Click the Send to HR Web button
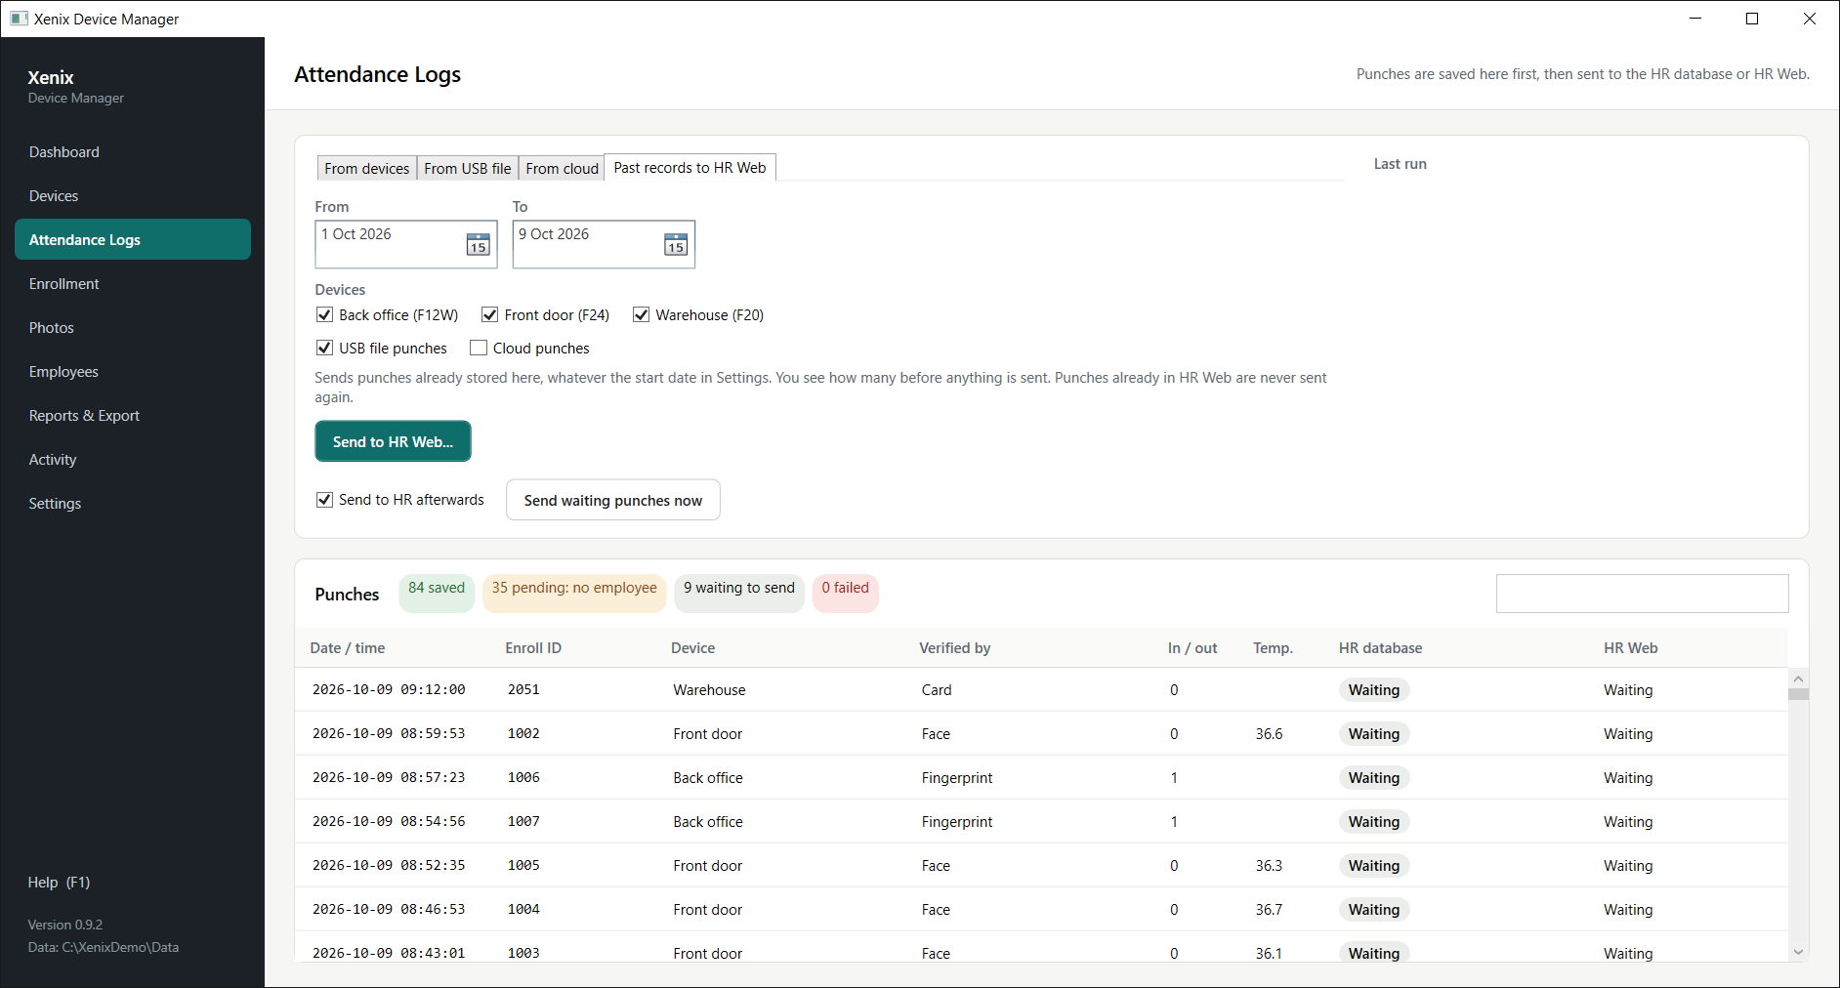Screen dimensions: 1840x988 (393, 441)
